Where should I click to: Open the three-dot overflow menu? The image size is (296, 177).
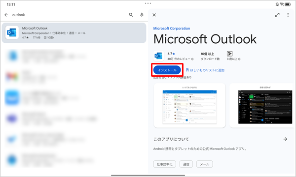coord(288,15)
